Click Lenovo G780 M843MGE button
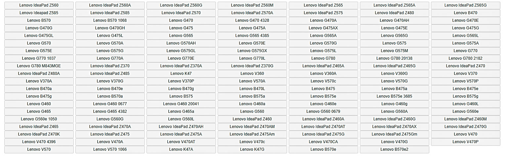The height and width of the screenshot is (156, 508). point(39,66)
